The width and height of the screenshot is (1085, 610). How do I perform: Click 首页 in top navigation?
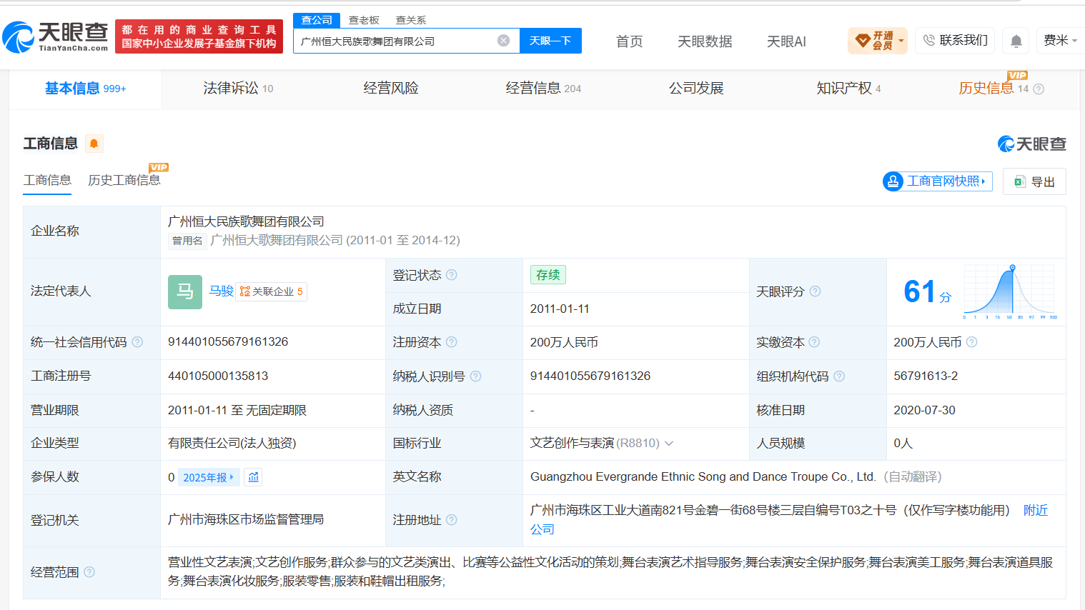click(x=630, y=41)
